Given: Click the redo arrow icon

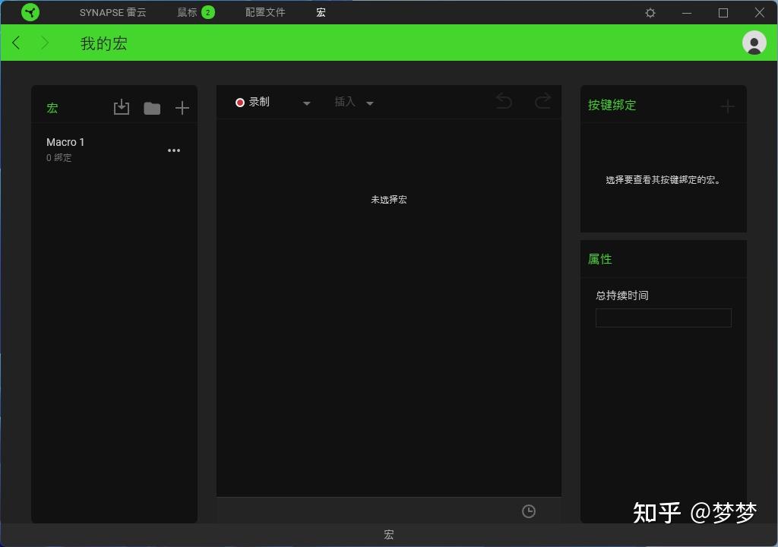Looking at the screenshot, I should 543,101.
